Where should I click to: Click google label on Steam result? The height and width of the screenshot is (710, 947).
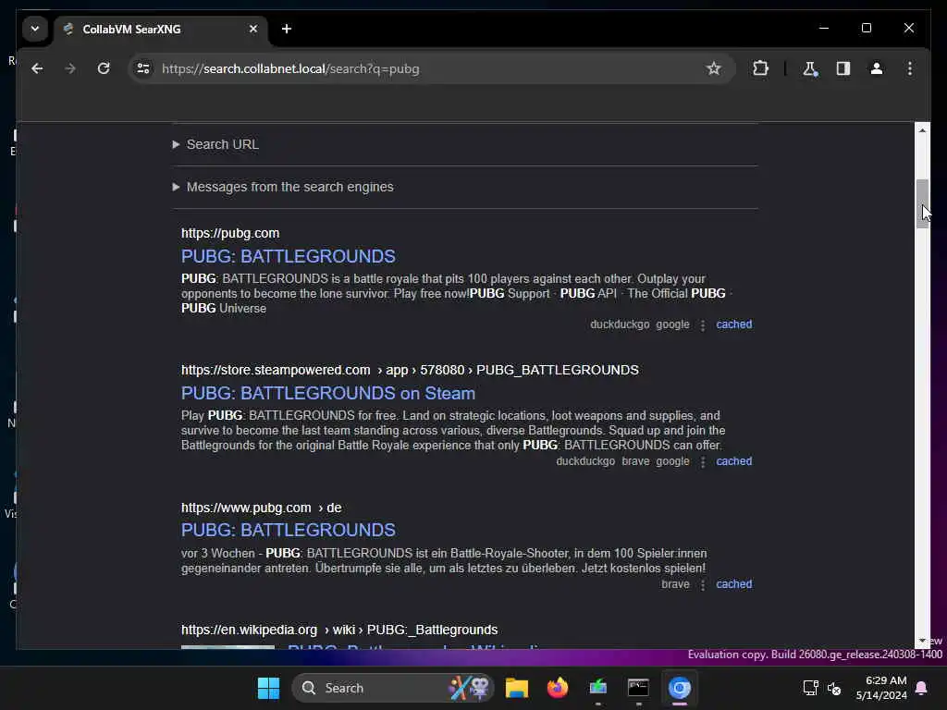[x=672, y=461]
